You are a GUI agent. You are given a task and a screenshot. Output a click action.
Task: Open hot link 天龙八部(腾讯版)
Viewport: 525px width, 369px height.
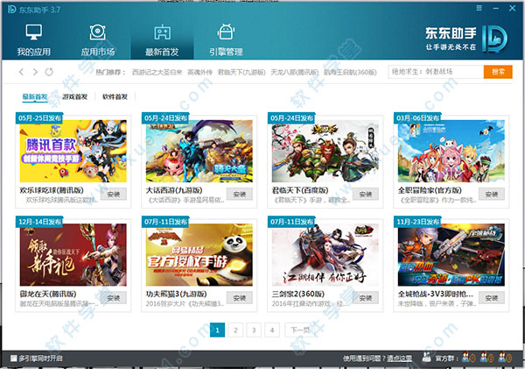pyautogui.click(x=295, y=72)
